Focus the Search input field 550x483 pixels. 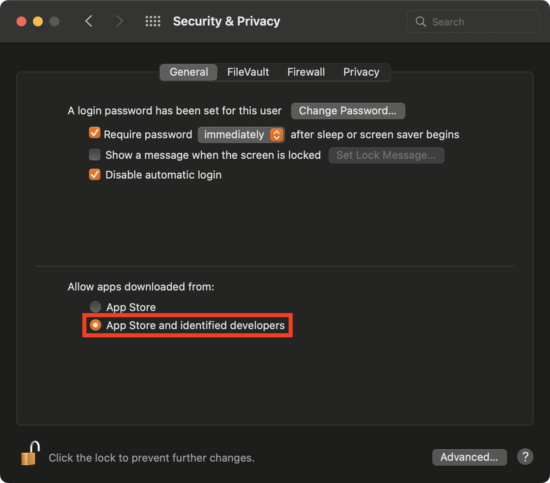click(473, 21)
